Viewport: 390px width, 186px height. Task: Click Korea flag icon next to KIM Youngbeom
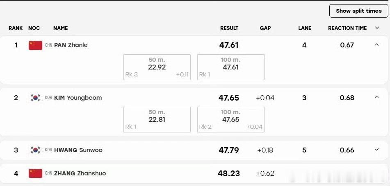point(35,98)
